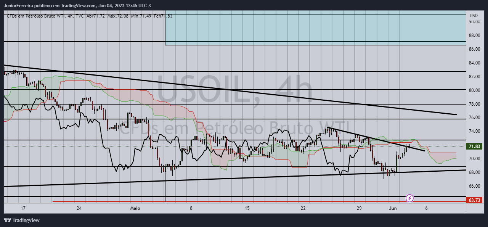Select the 71.83 current price label
Image resolution: width=488 pixels, height=227 pixels.
click(474, 147)
